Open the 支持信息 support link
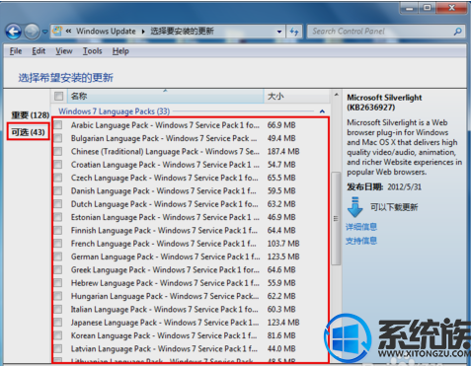This screenshot has height=366, width=471. point(361,241)
